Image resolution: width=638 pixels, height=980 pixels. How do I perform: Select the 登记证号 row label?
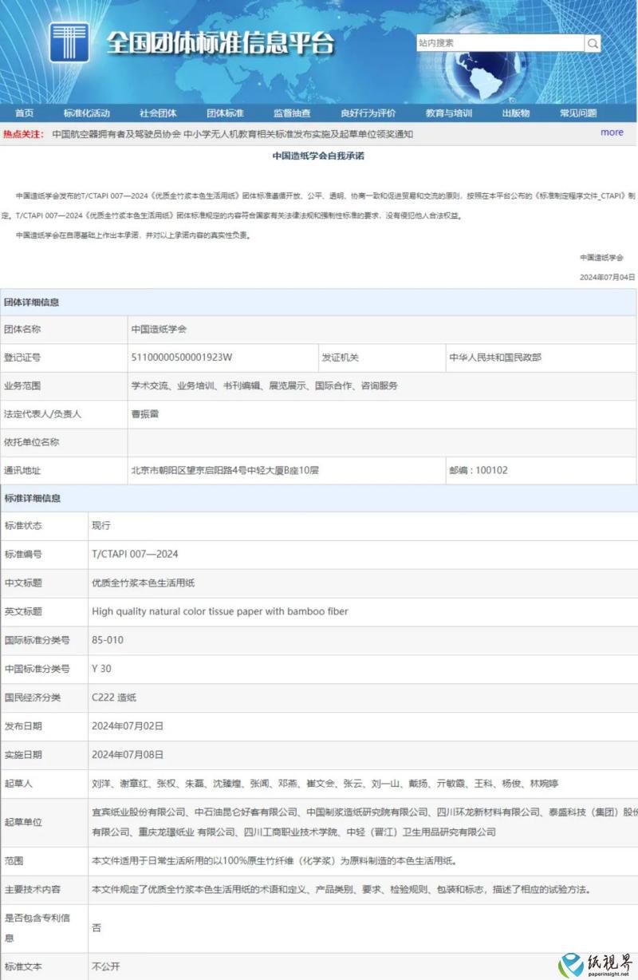pos(22,357)
